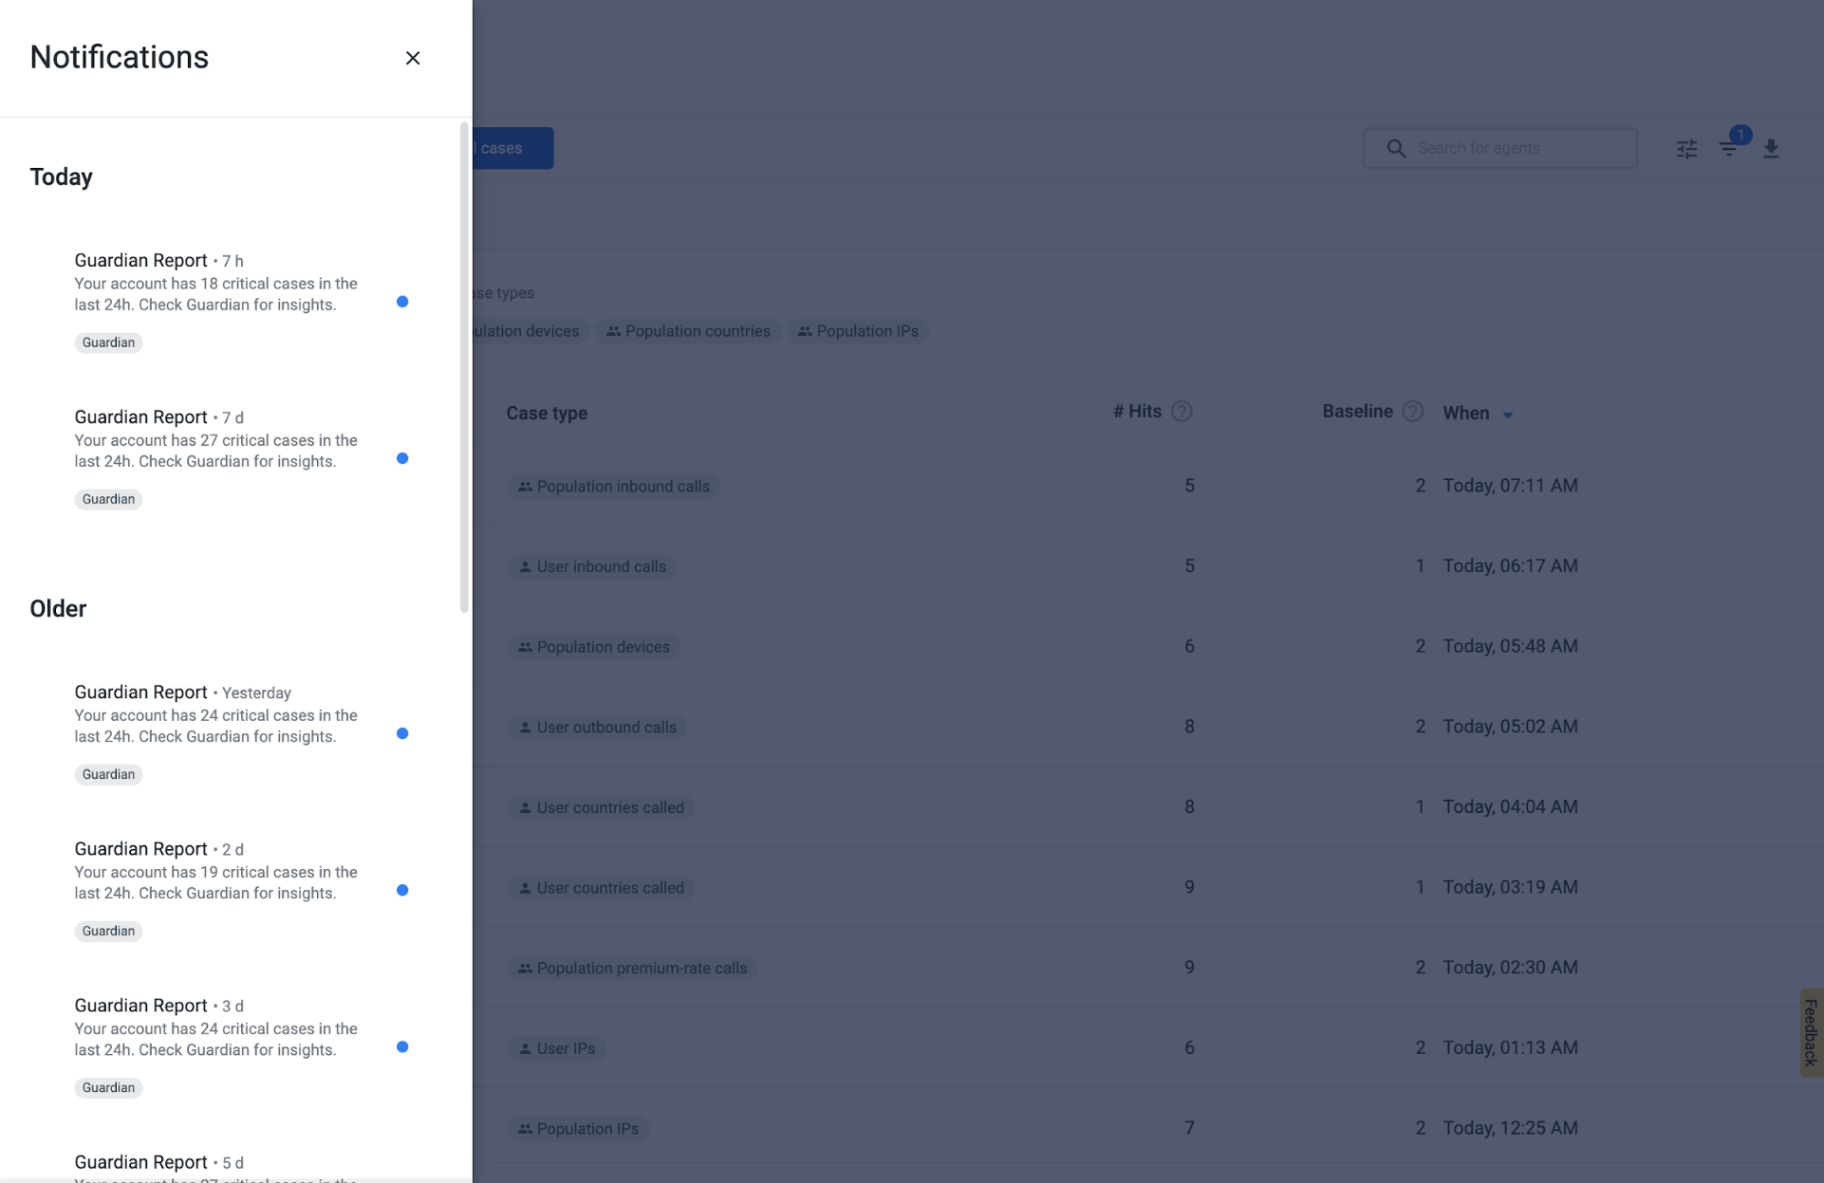Click the notifications panel scrollbar
This screenshot has width=1824, height=1183.
[x=464, y=367]
